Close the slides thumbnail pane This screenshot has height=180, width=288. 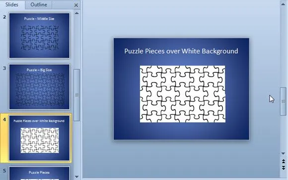(x=76, y=5)
